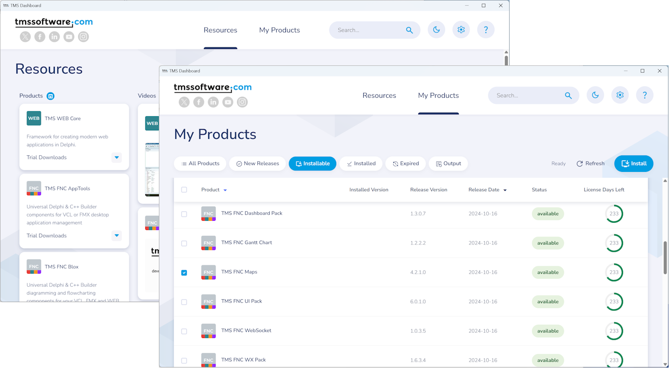Click the Refresh button
This screenshot has width=669, height=368.
click(x=591, y=164)
